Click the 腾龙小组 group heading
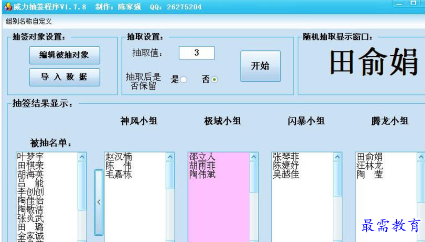 [390, 121]
